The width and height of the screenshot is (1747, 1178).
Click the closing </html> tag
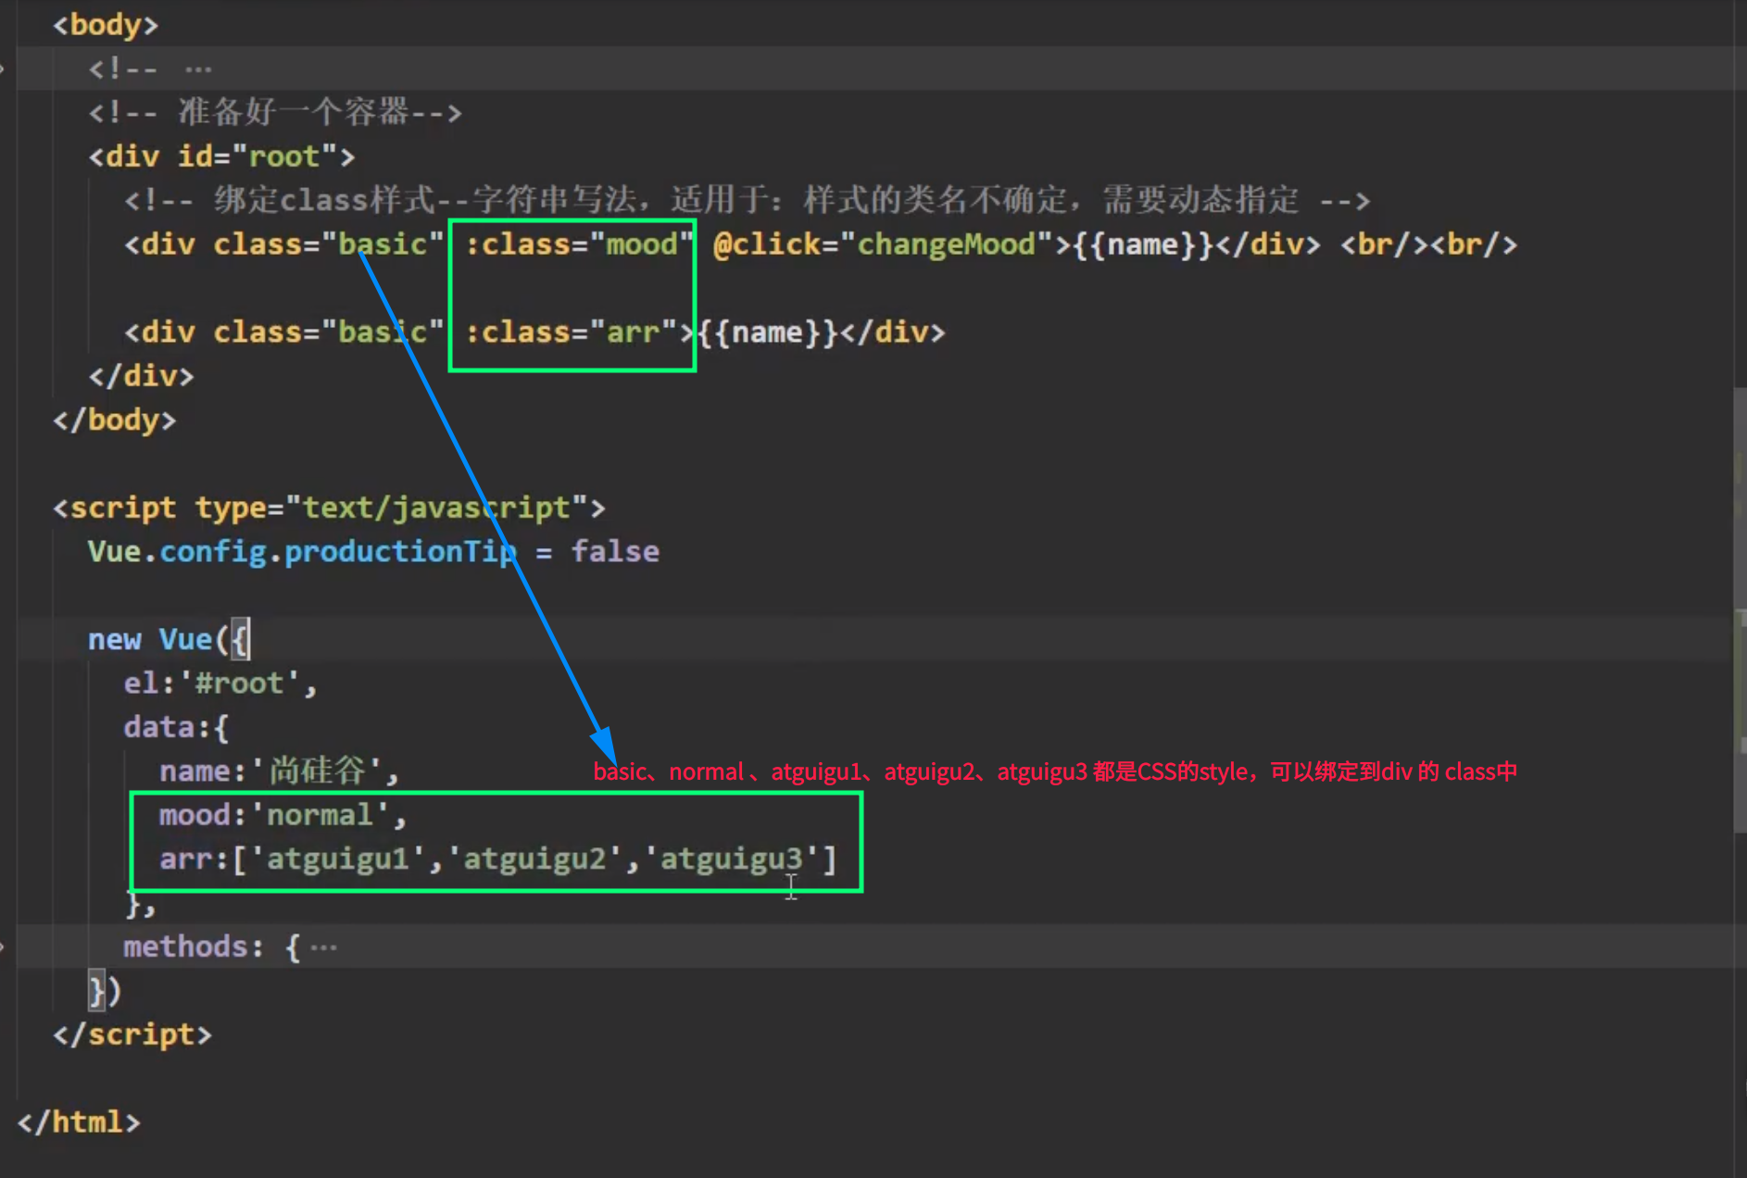(79, 1123)
